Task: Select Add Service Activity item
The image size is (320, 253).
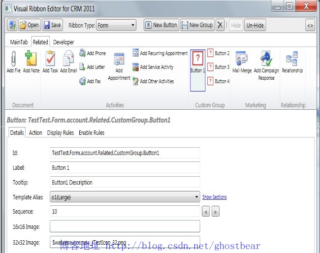Action: 153,67
